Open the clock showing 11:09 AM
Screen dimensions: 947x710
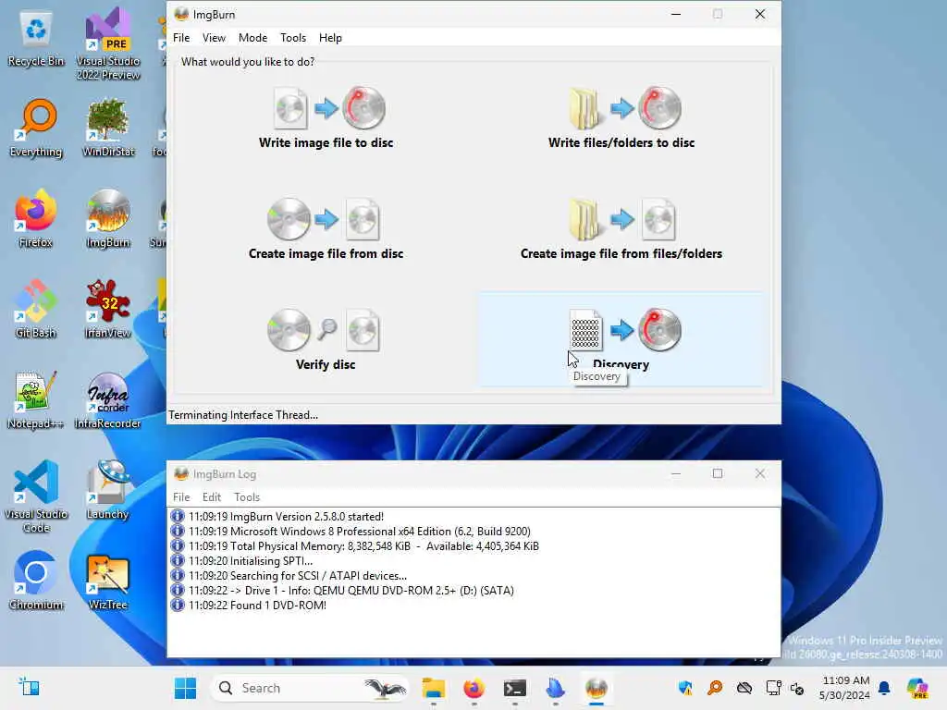[845, 688]
